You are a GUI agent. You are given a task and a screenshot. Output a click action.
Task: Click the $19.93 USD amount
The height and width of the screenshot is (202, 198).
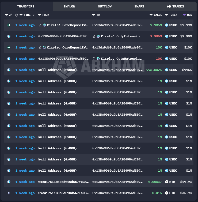tap(186, 182)
